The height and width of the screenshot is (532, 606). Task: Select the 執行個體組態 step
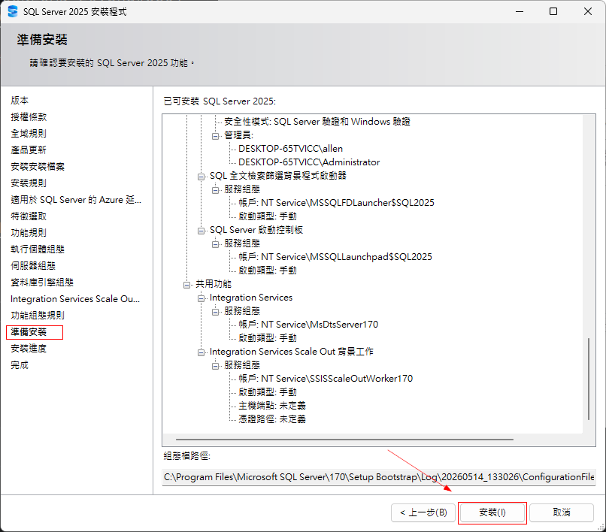(x=38, y=249)
